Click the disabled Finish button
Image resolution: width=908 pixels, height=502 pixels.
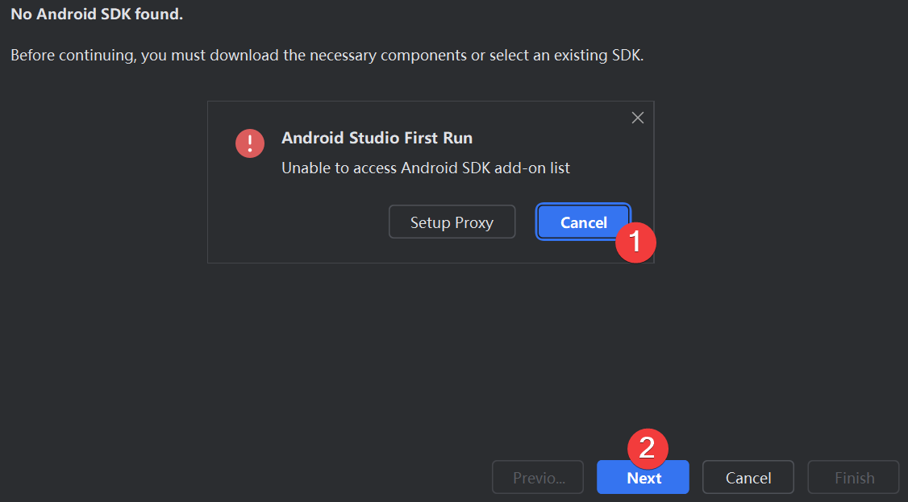(853, 477)
